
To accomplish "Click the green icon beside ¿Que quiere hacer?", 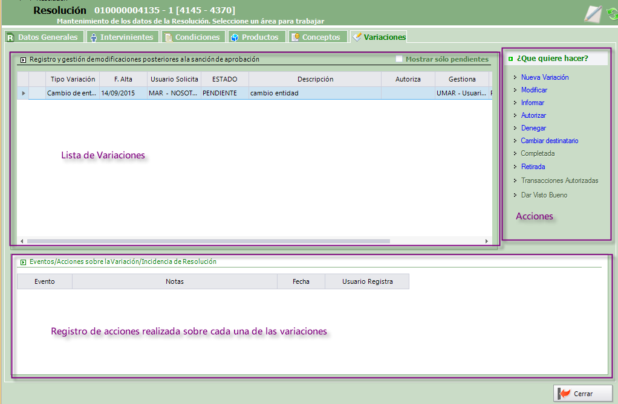I will (510, 59).
